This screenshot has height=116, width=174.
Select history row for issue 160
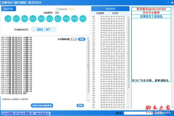point(109,63)
